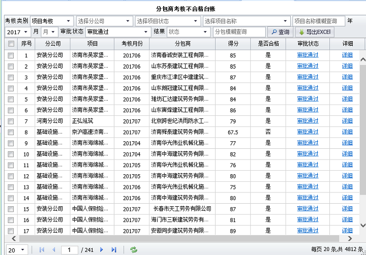Sort by 分包商 column header
Viewport: 366px width, 255px height.
pyautogui.click(x=182, y=44)
